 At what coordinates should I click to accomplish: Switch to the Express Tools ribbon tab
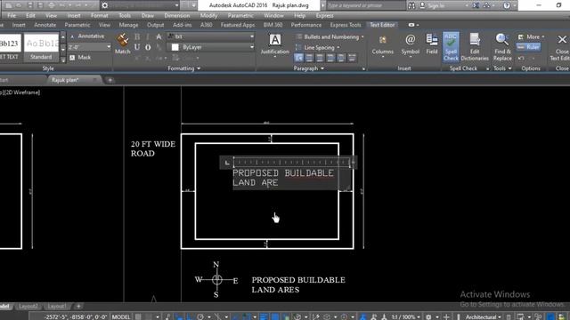[346, 25]
